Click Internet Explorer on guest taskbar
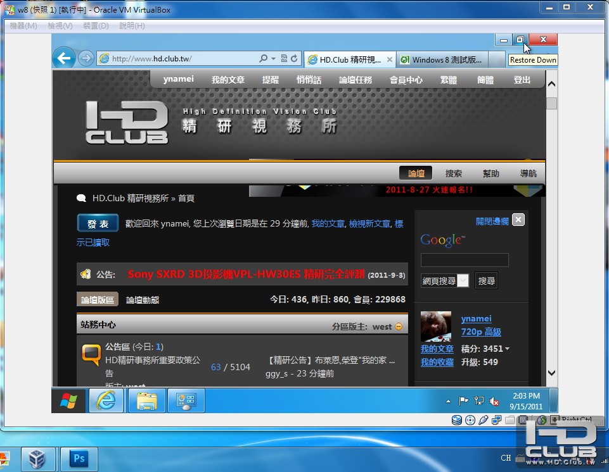Viewport: 609px width, 472px height. pos(106,401)
